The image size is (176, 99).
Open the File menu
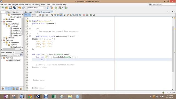pyautogui.click(x=2, y=4)
